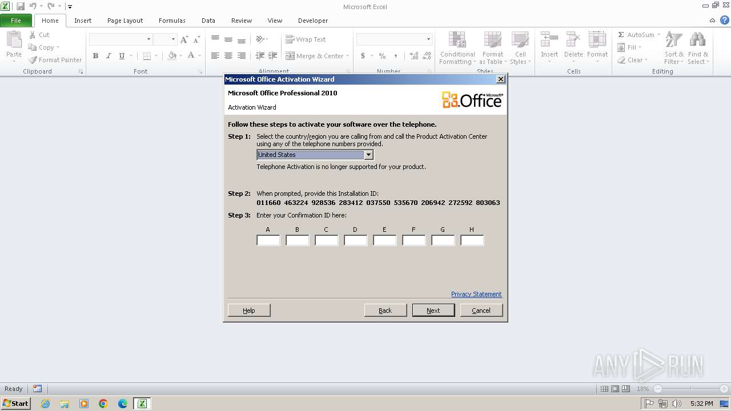
Task: Select the Format Painter tool
Action: pos(55,60)
